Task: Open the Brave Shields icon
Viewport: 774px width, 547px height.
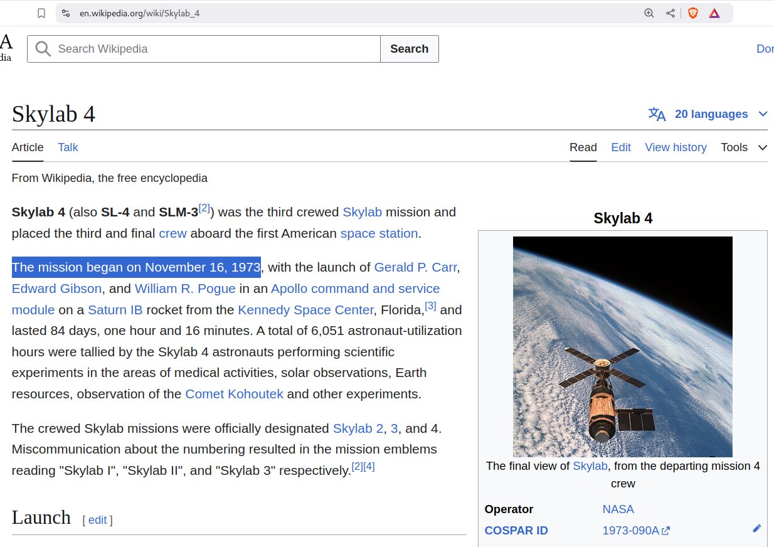Action: coord(692,13)
